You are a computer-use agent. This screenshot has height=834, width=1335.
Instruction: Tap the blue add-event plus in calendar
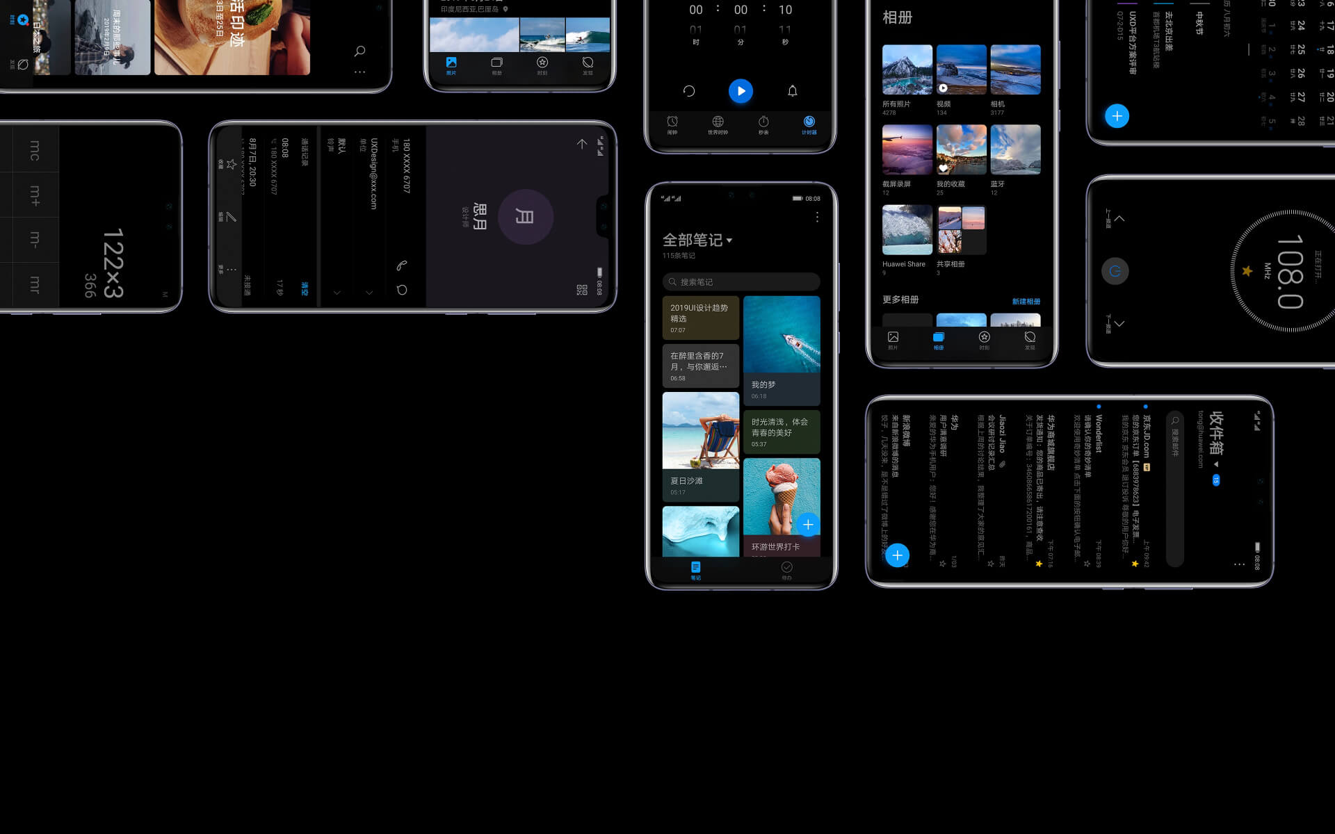point(1117,116)
